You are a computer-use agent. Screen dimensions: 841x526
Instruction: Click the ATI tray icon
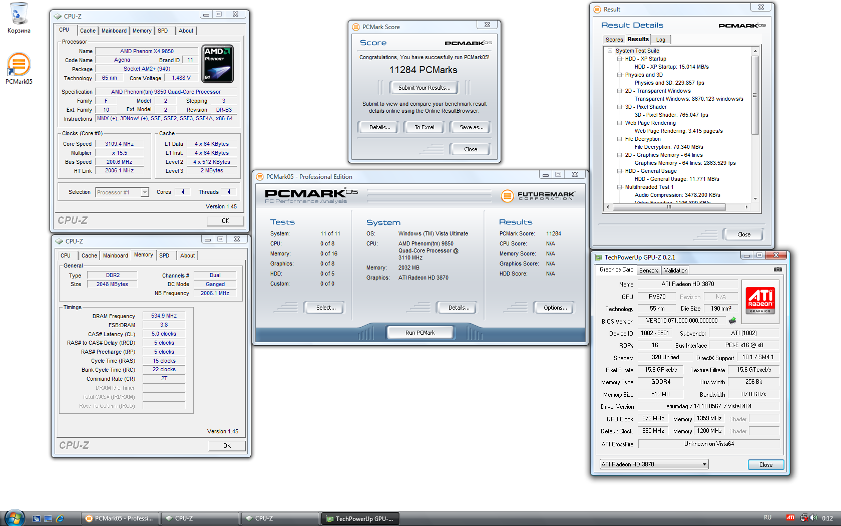[x=790, y=518]
